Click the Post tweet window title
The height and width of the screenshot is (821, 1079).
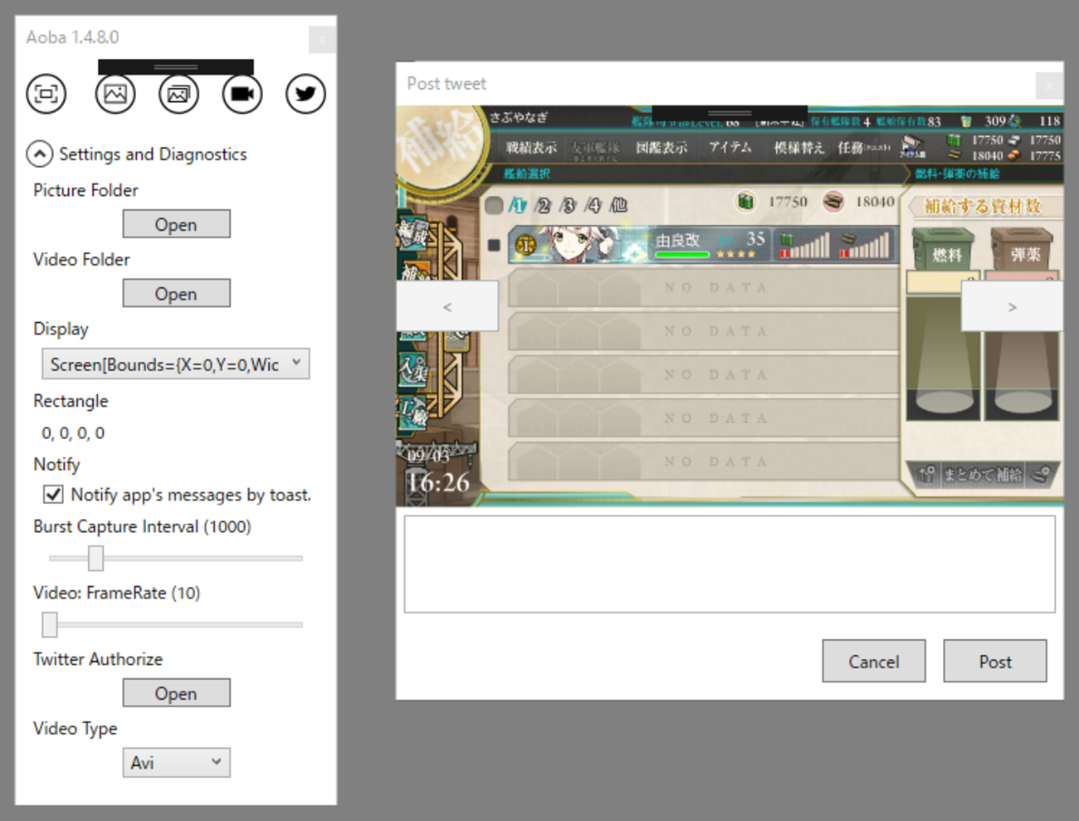pyautogui.click(x=447, y=83)
